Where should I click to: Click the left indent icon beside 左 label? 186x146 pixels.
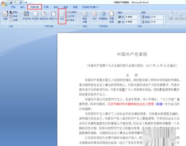pos(119,17)
